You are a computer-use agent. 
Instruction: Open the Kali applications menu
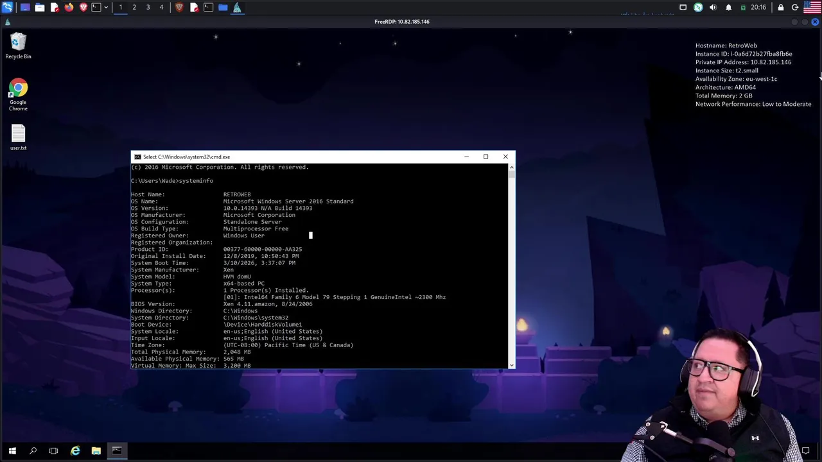(x=7, y=7)
